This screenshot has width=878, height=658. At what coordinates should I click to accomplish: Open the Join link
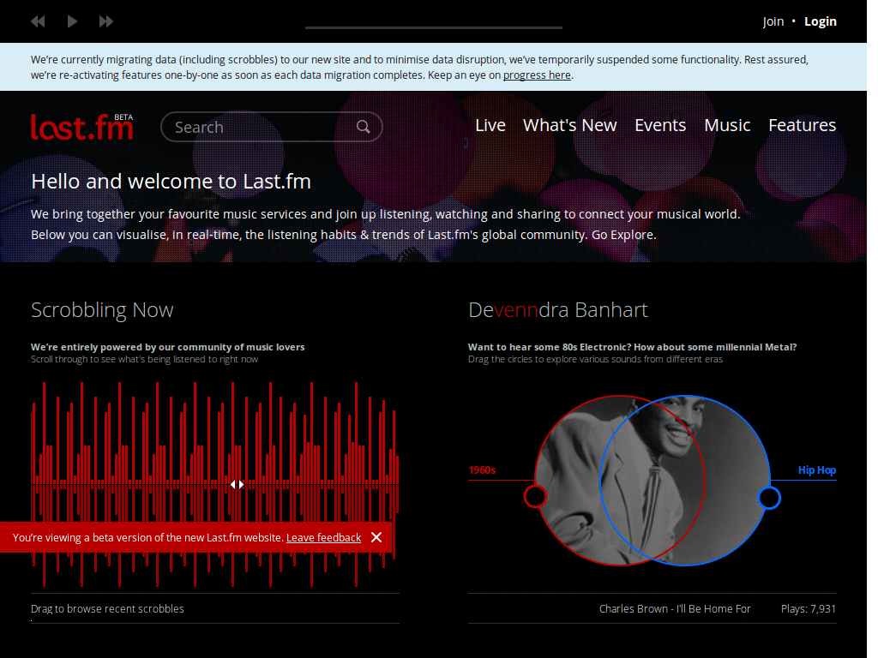point(773,21)
